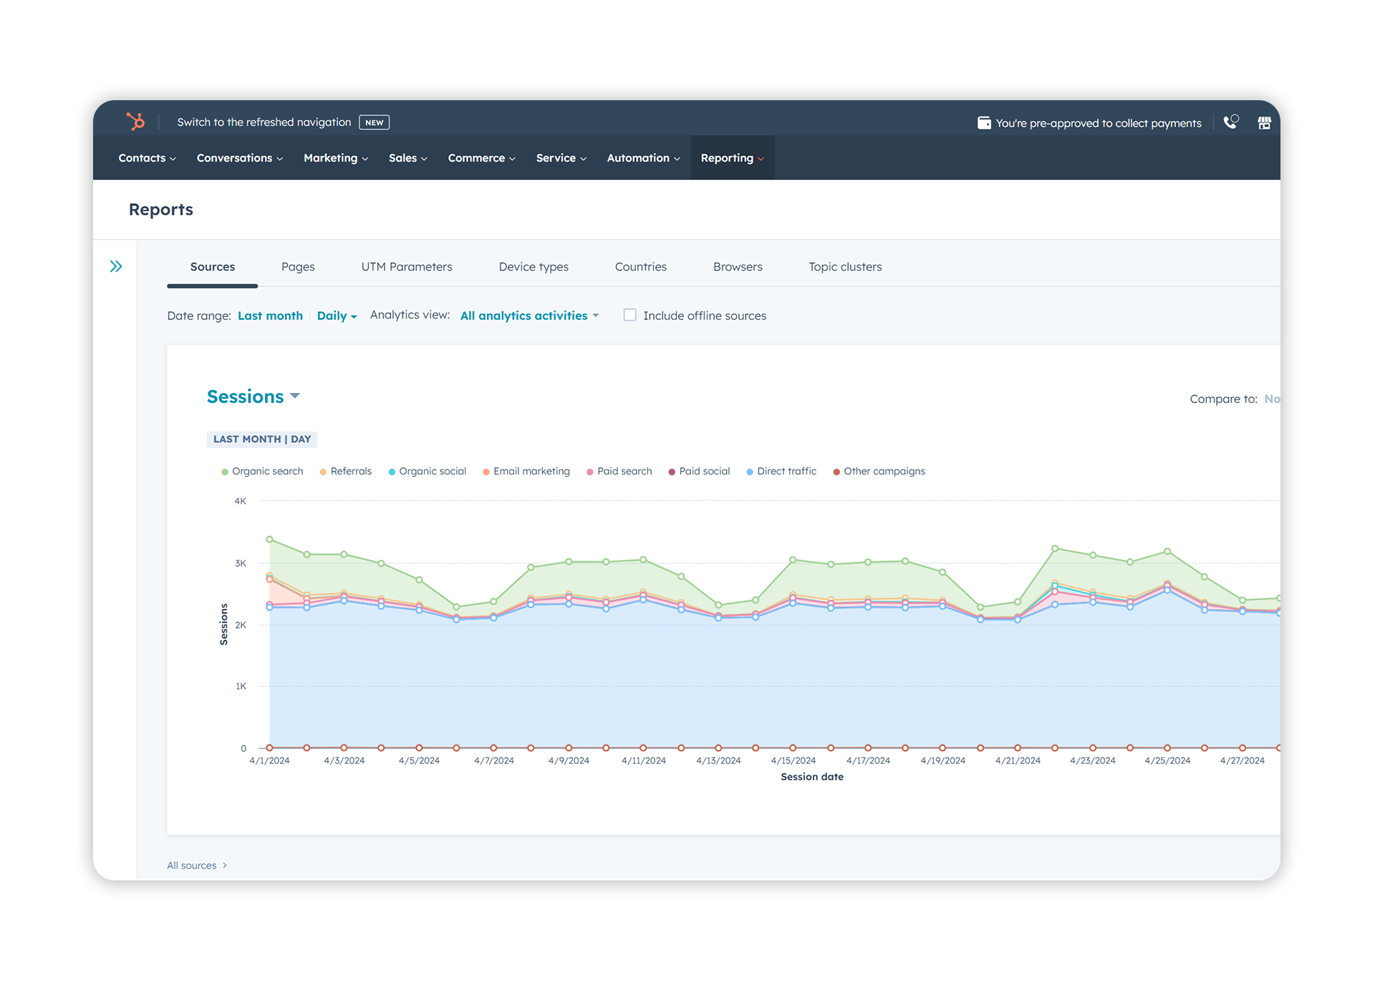Change the Last month date range
Viewport: 1375px width, 982px height.
(270, 315)
